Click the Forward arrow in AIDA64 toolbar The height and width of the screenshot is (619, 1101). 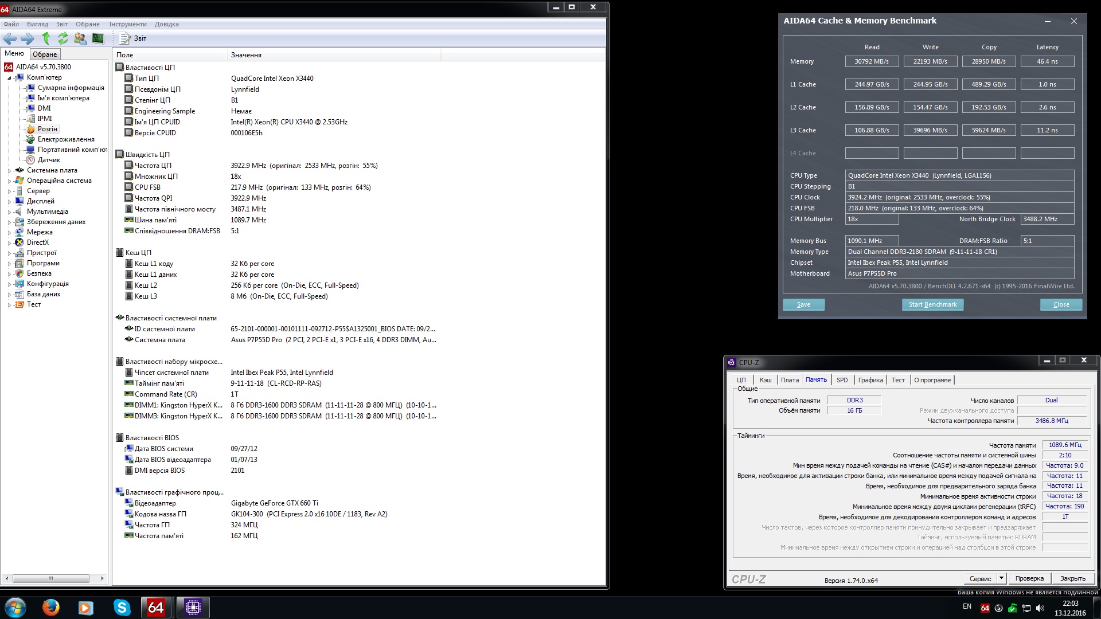pyautogui.click(x=27, y=38)
